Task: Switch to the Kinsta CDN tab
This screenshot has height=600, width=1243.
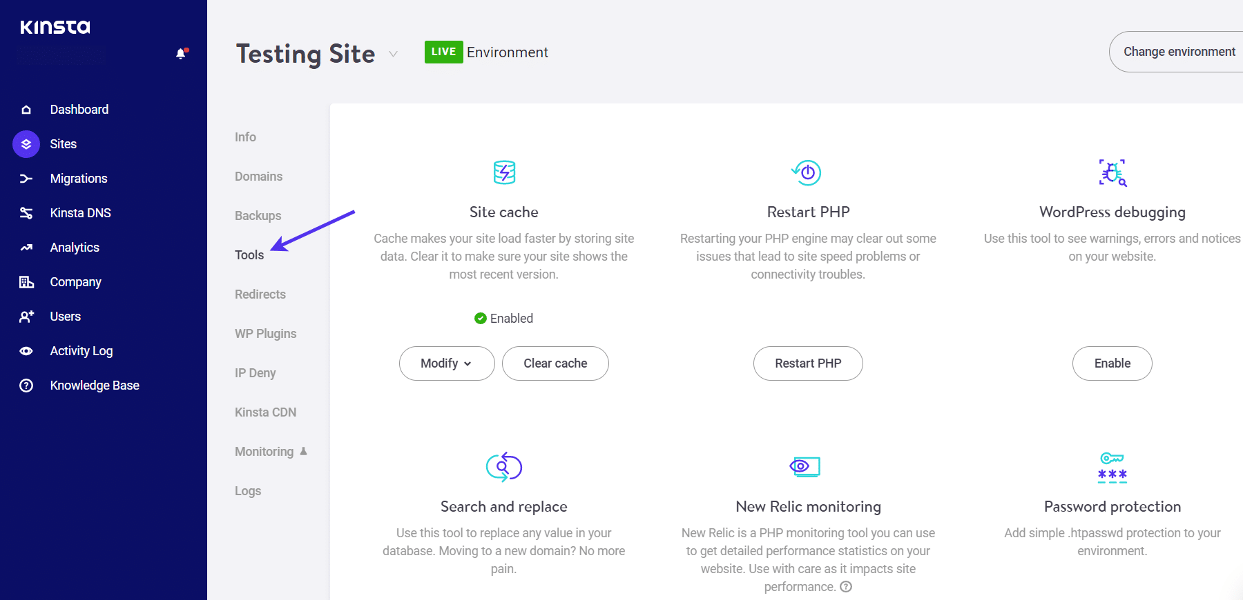Action: pyautogui.click(x=265, y=412)
